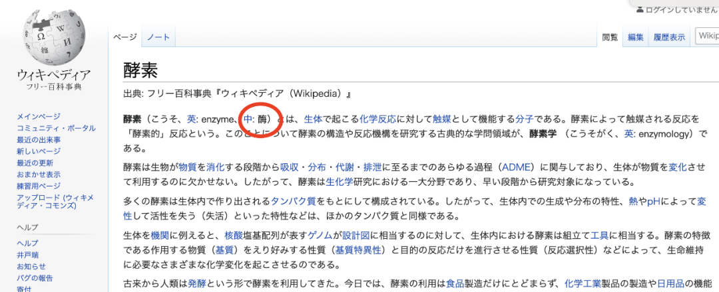719x292 pixels.
Task: Follow the 消化 link
Action: tap(216, 168)
